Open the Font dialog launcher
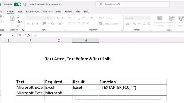184x103 pixels. 64,30
